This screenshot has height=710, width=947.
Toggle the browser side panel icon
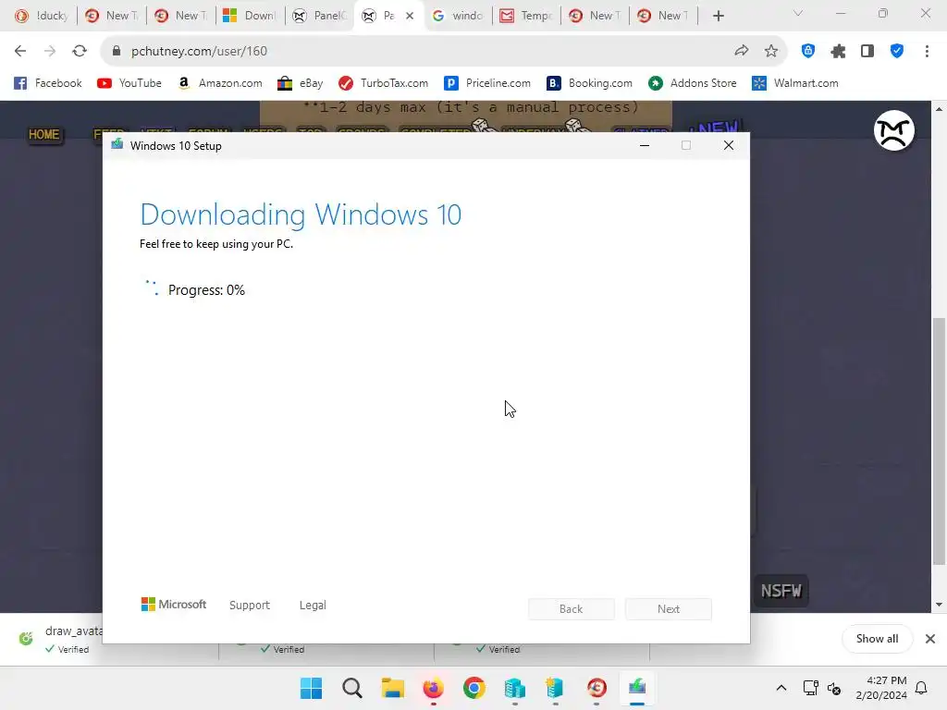(867, 52)
